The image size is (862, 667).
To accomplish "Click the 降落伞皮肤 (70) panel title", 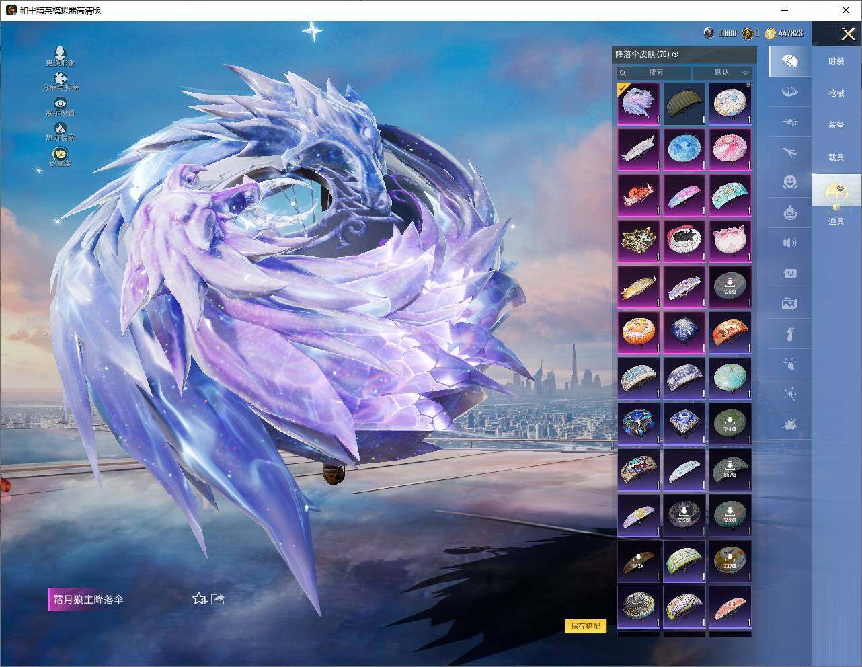I will (x=642, y=54).
